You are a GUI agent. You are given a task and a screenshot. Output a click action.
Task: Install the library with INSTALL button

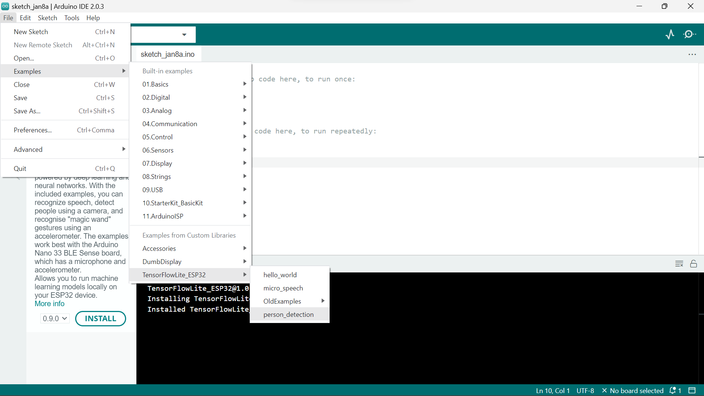point(100,319)
